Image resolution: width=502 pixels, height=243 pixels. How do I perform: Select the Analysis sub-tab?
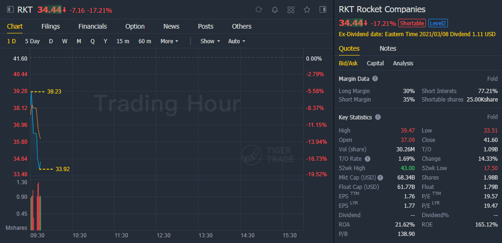pyautogui.click(x=403, y=63)
